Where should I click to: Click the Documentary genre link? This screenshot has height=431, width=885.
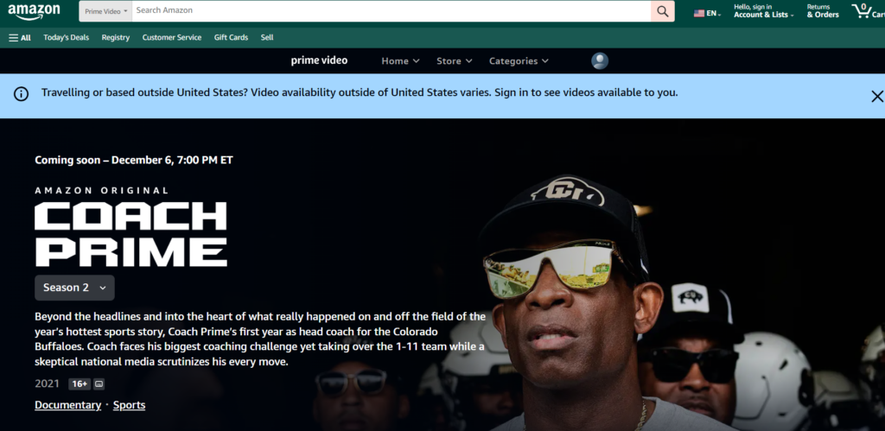(67, 405)
